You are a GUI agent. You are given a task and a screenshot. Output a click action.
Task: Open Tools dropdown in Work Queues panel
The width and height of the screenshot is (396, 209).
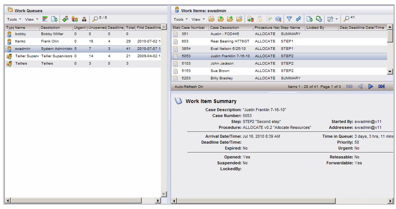click(14, 19)
